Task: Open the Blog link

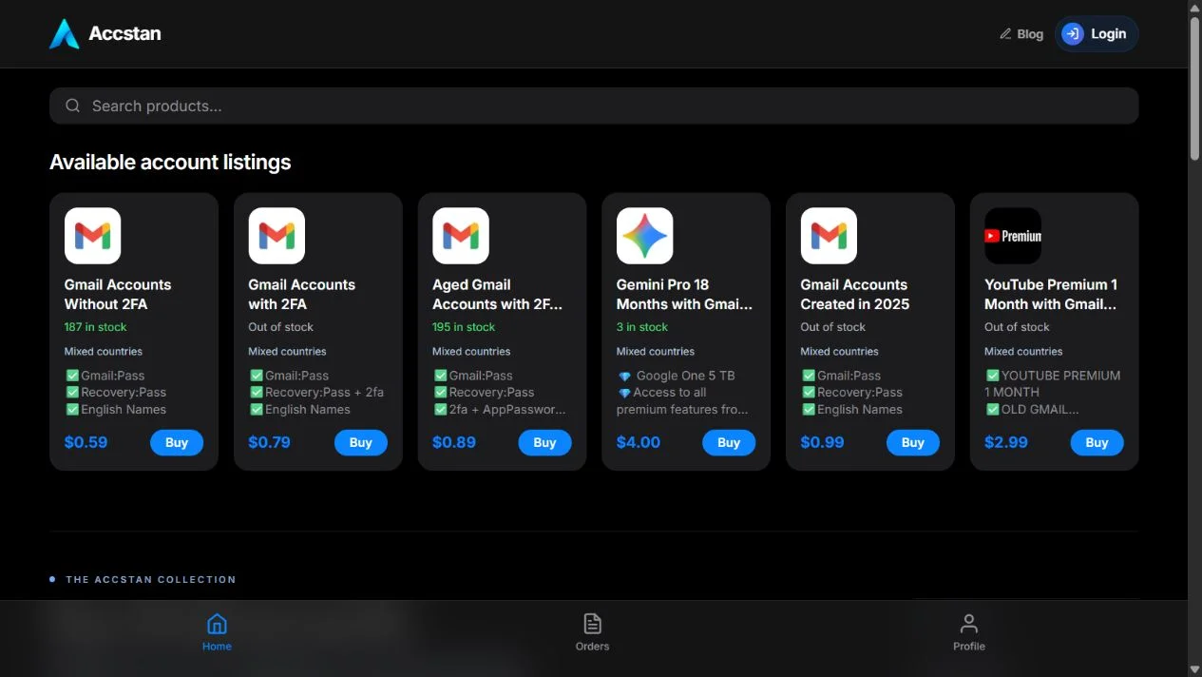Action: tap(1021, 33)
